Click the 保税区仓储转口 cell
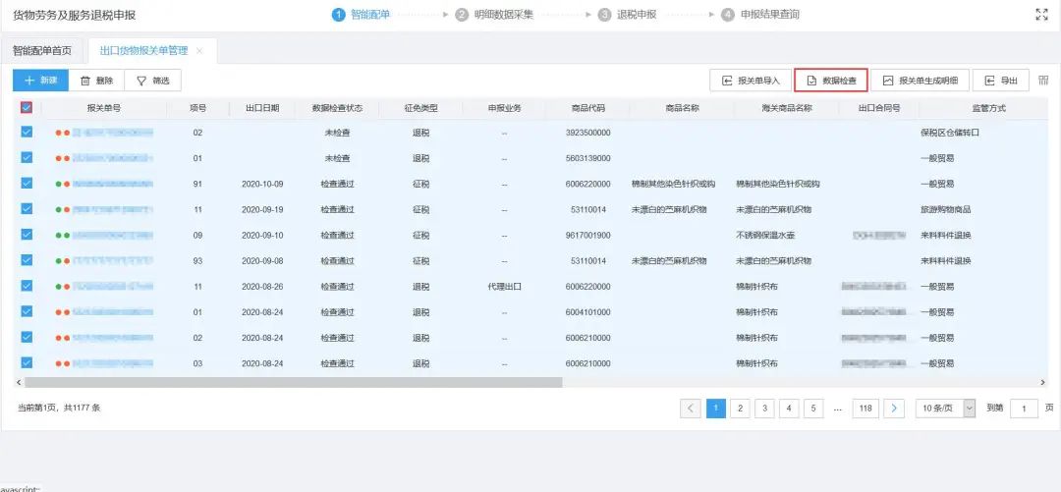 [x=949, y=133]
